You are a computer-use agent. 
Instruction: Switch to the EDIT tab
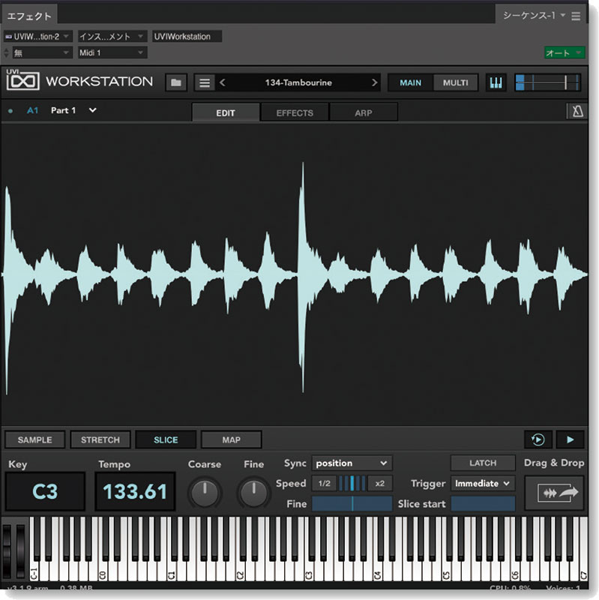226,113
